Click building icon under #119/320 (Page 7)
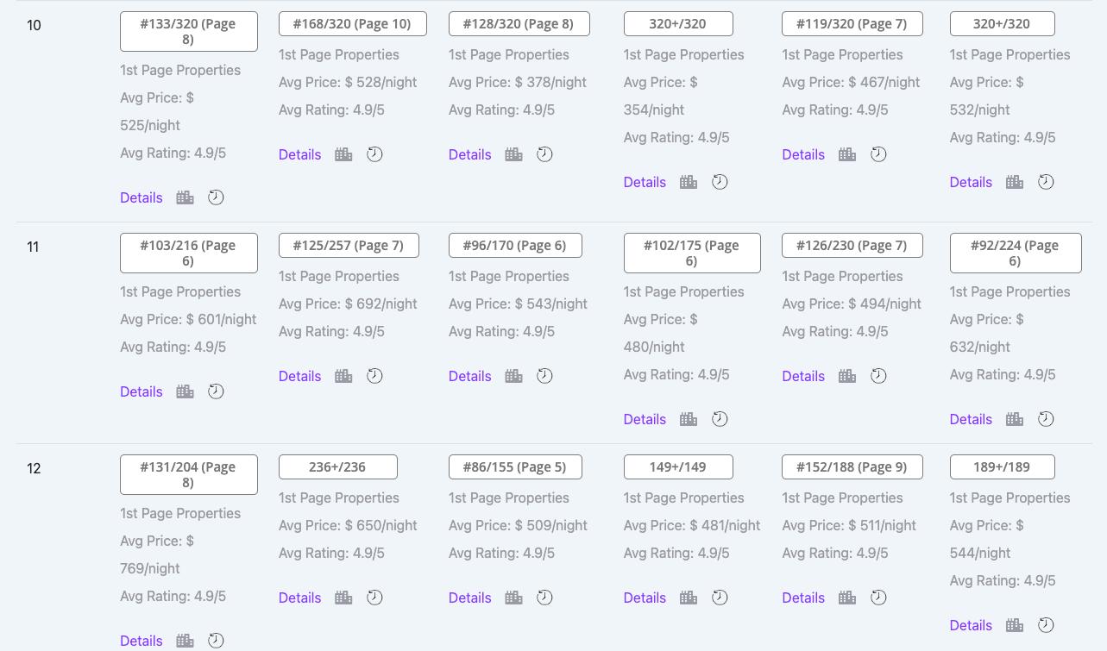The image size is (1107, 651). 847,154
